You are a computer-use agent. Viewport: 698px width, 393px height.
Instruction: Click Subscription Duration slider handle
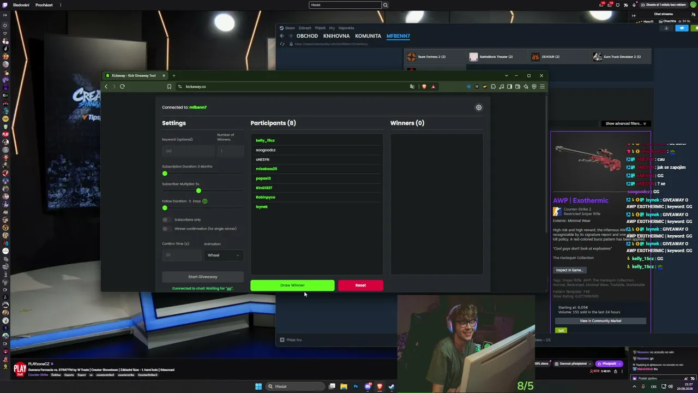(165, 174)
